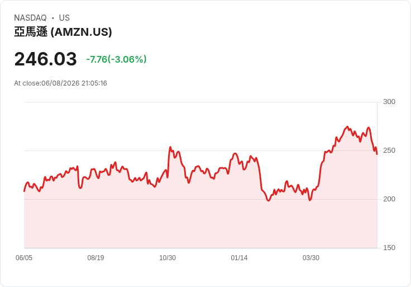Click the price line's final point at right edge
411x287 pixels.
[x=377, y=154]
